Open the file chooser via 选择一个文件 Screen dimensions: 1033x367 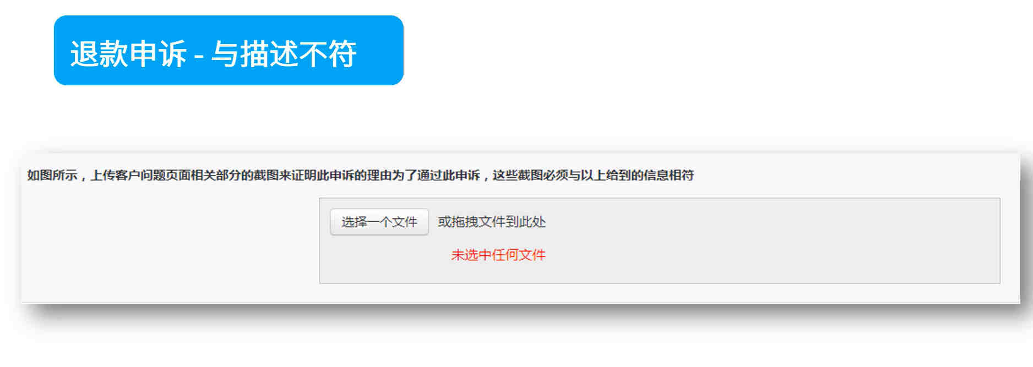click(379, 222)
